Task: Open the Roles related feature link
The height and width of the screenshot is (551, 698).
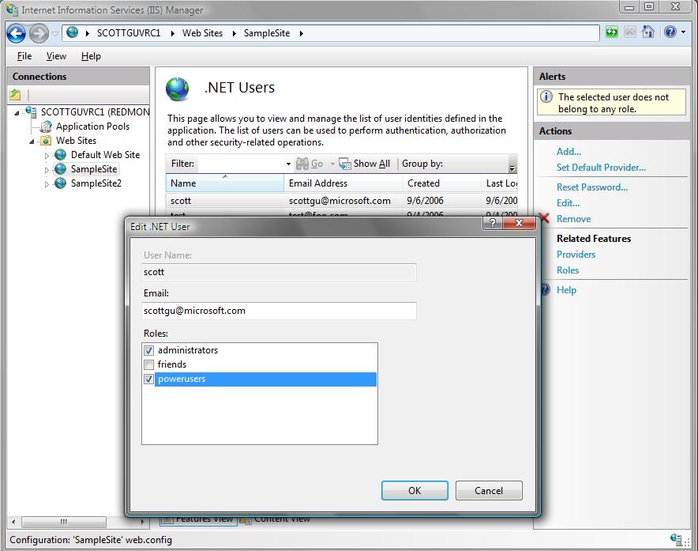Action: (x=568, y=270)
